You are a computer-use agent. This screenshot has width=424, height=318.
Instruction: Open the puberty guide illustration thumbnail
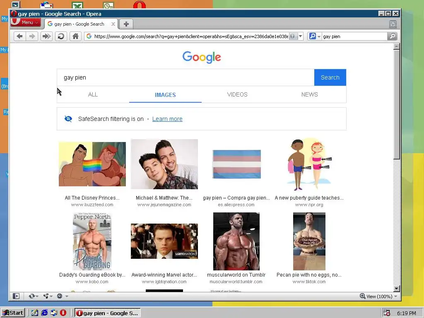point(309,164)
